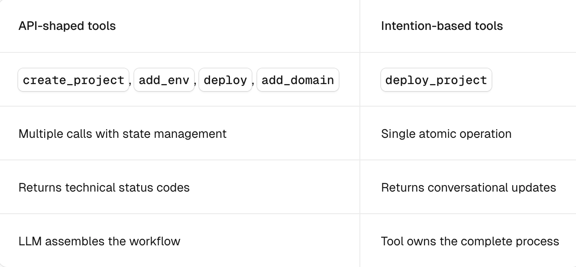Click the Single atomic operation text
Image resolution: width=576 pixels, height=267 pixels.
[446, 134]
